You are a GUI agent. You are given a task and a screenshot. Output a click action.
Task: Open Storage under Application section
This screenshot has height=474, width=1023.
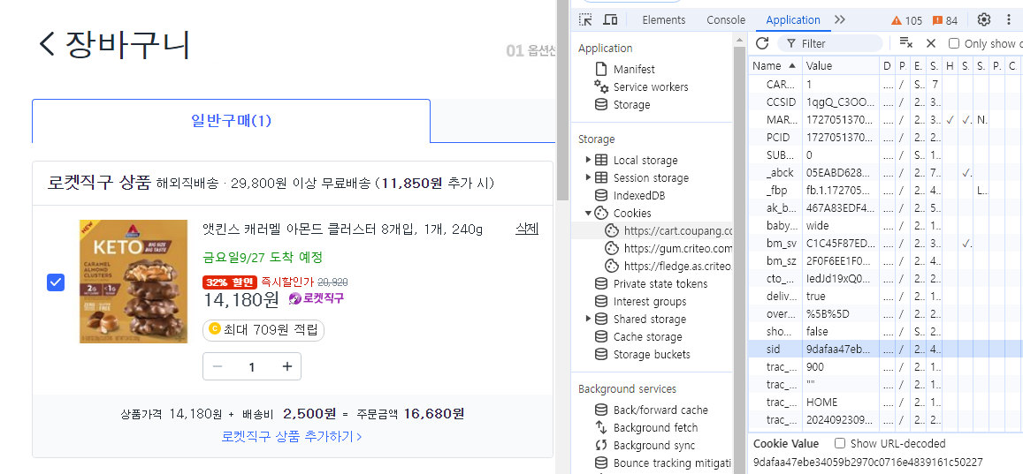click(x=622, y=104)
